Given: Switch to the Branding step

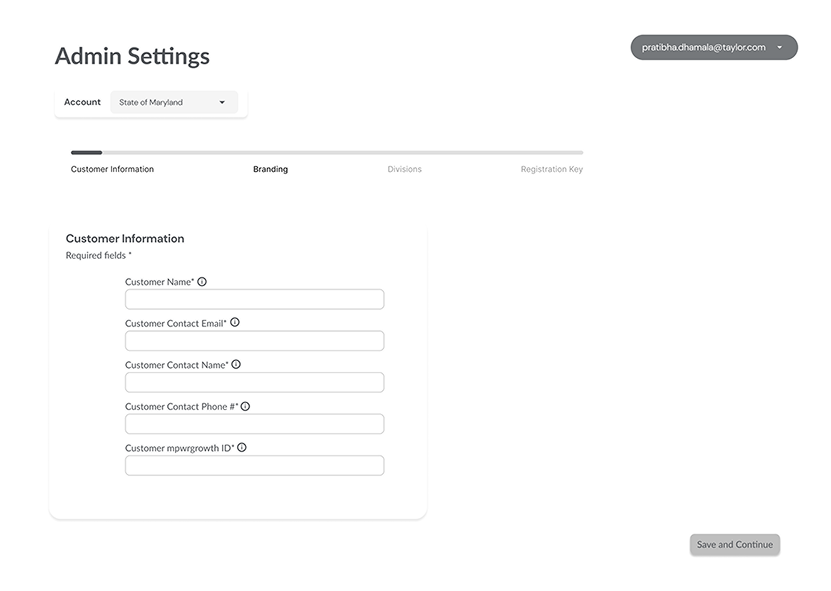Looking at the screenshot, I should coord(270,169).
